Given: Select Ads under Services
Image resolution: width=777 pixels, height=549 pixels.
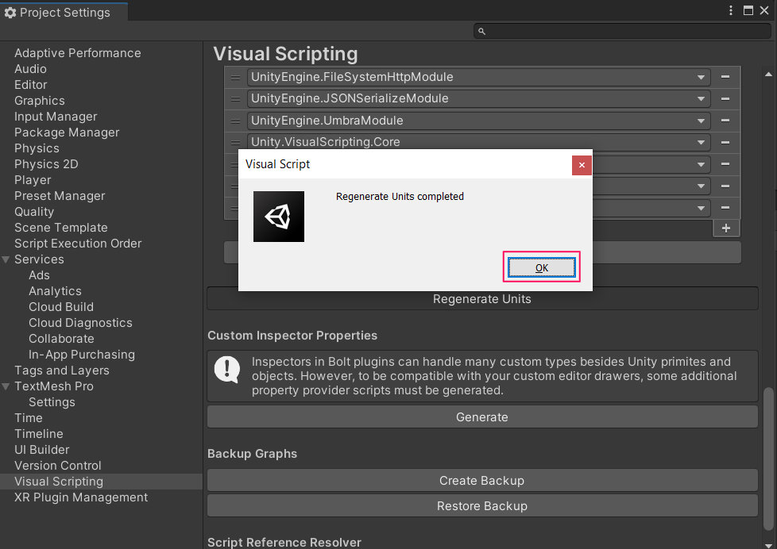Looking at the screenshot, I should (39, 275).
